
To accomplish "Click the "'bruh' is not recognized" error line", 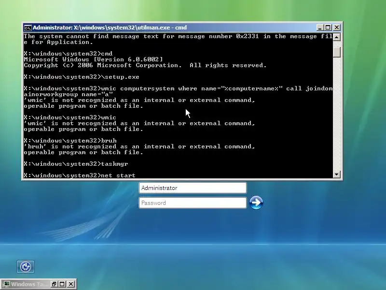I will pyautogui.click(x=139, y=149).
